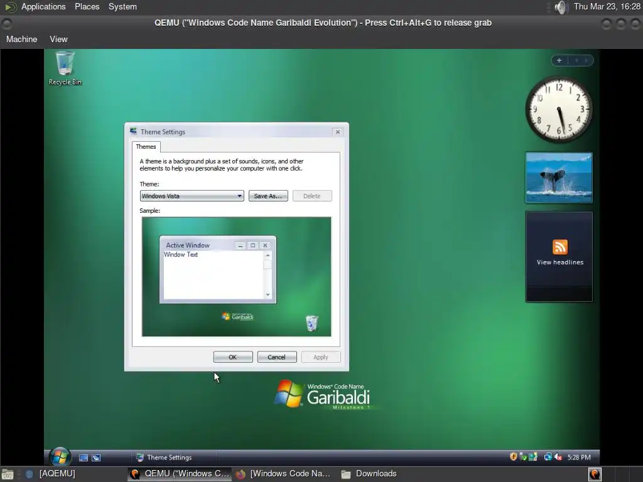Viewport: 643px width, 482px height.
Task: Click the Active Window sample title
Action: [x=188, y=245]
